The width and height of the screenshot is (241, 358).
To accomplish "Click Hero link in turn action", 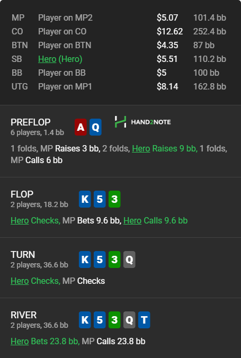I will [x=20, y=281].
